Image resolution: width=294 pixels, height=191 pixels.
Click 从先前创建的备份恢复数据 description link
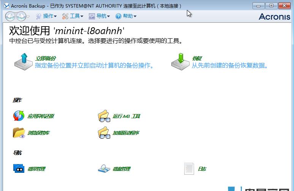click(230, 66)
